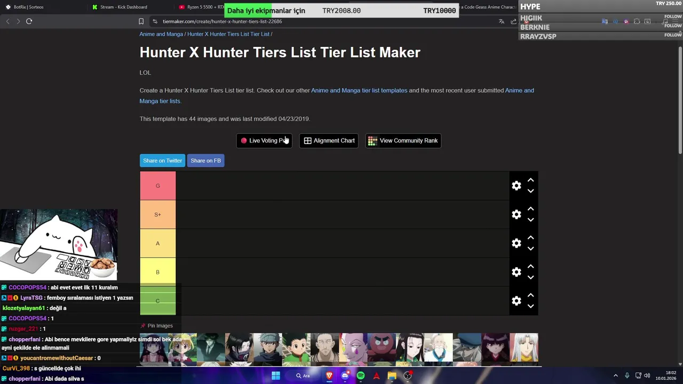Move tier G row up

(530, 180)
